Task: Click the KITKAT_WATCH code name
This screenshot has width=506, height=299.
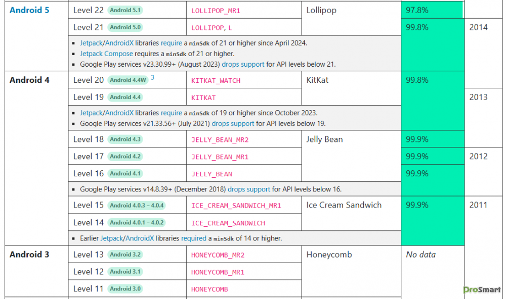Action: (x=216, y=80)
